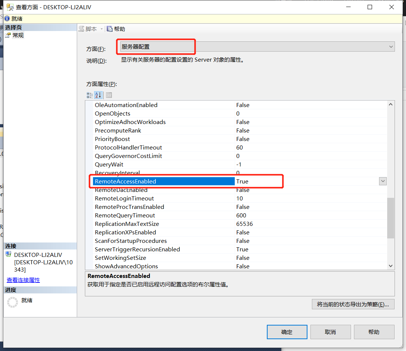Viewport: 406px width, 351px height.
Task: Switch property grid to categorized view
Action: 89,95
